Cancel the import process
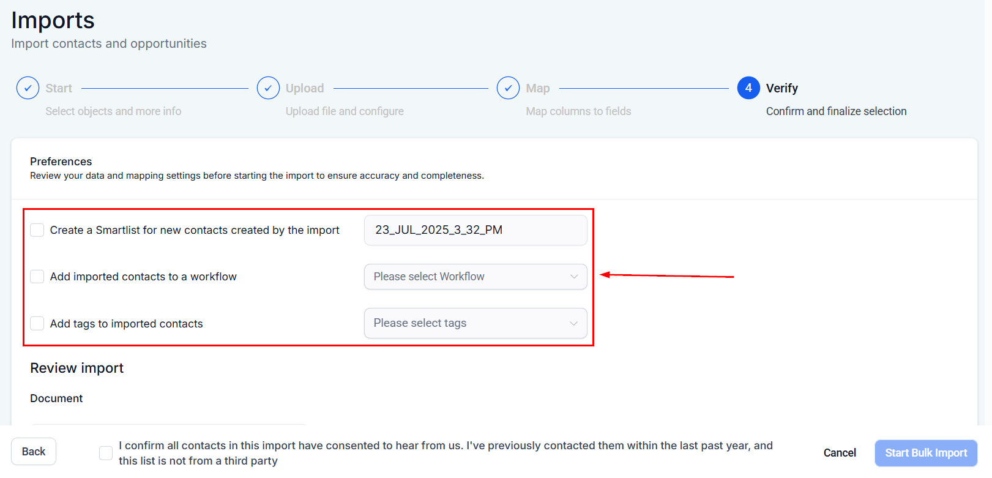Screen dimensions: 992x478 coord(840,453)
